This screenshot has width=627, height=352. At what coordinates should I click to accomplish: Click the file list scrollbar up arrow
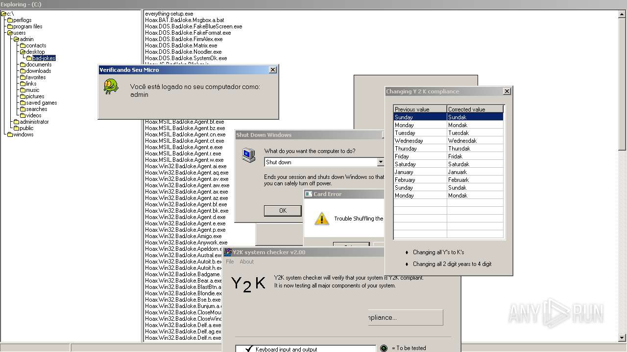pyautogui.click(x=622, y=14)
